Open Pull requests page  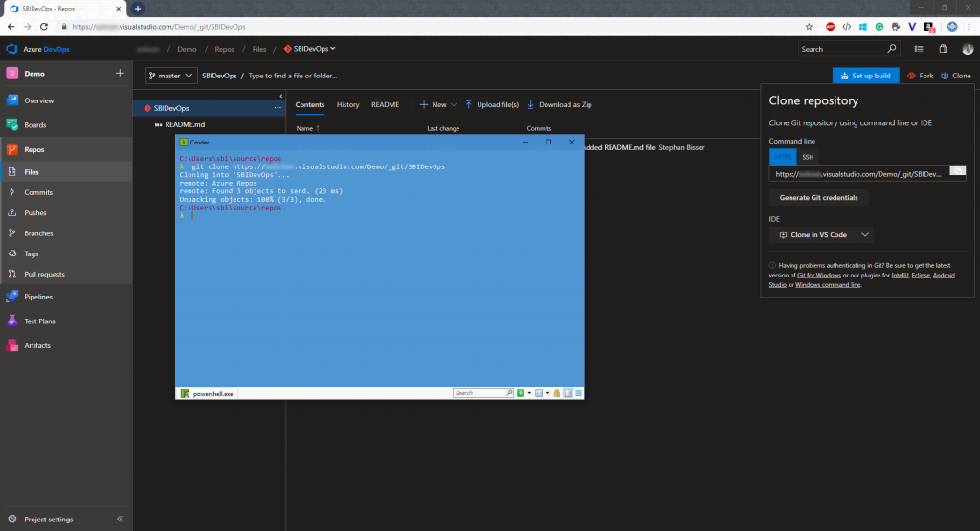click(44, 275)
